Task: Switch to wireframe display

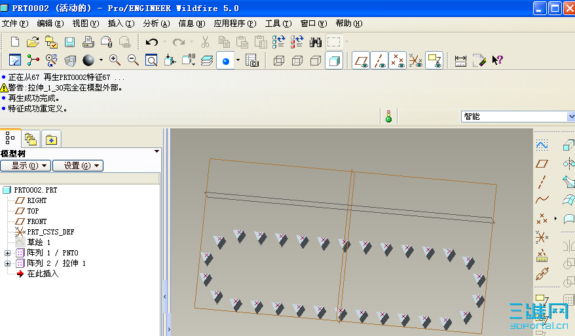Action: click(279, 60)
